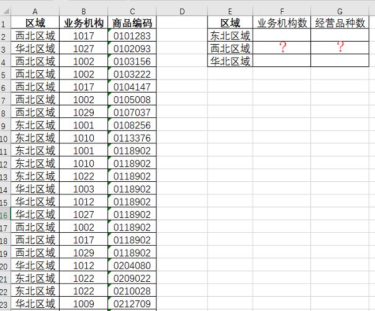Select cell containing 0107037
The height and width of the screenshot is (311, 375).
click(132, 112)
